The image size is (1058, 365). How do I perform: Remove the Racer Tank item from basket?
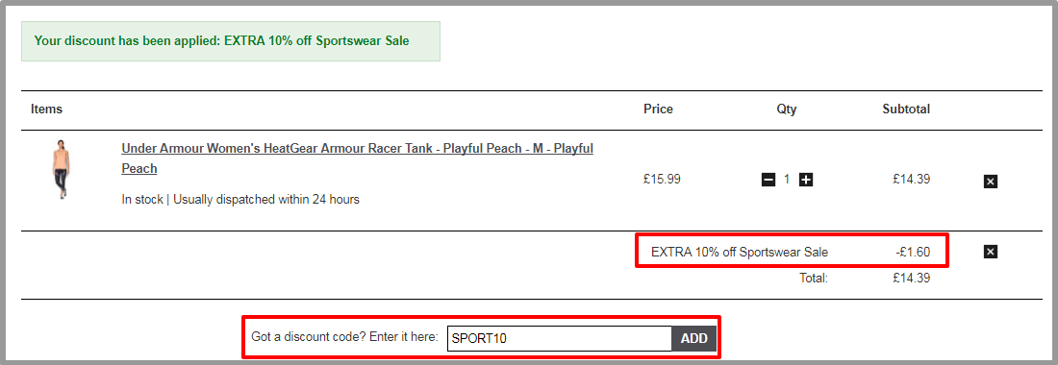(990, 182)
